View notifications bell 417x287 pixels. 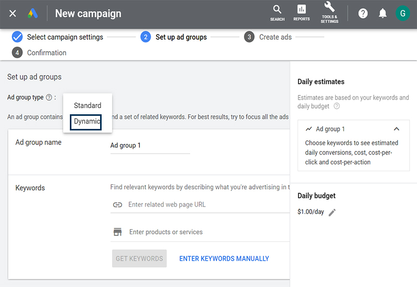[383, 14]
